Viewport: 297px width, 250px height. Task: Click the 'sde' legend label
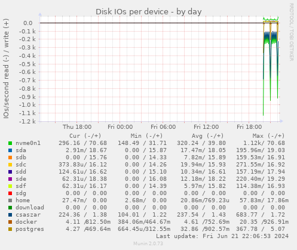point(21,179)
